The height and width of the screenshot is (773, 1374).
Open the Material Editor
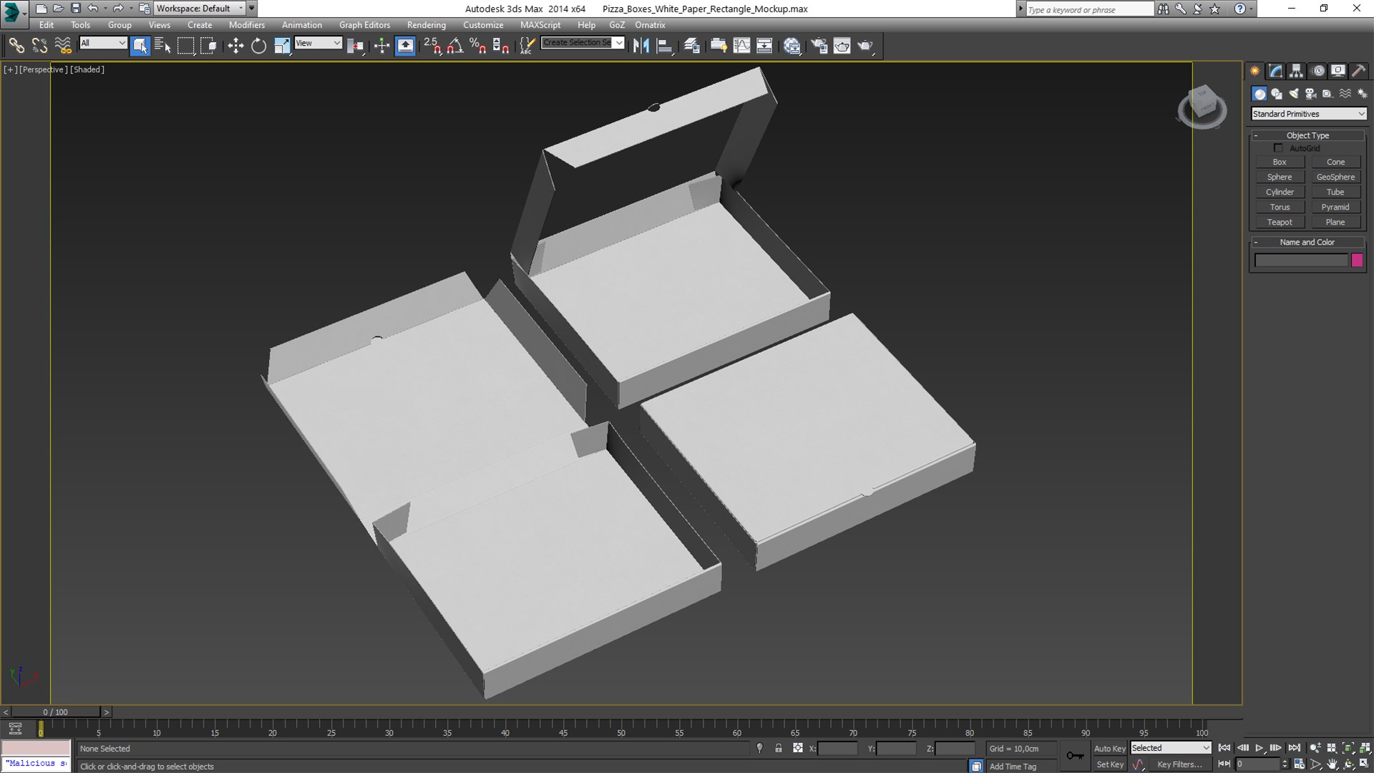point(791,46)
